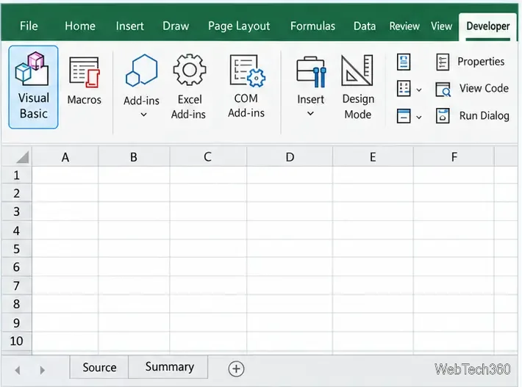Select the Summary sheet tab

coord(169,366)
